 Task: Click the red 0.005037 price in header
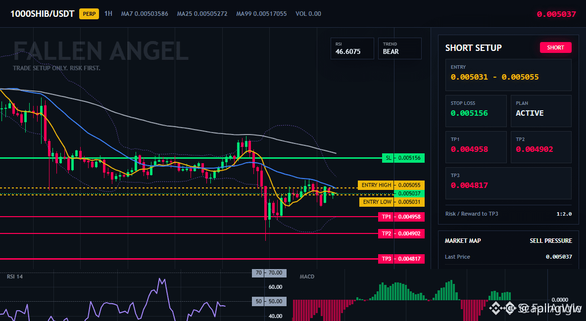(x=556, y=14)
